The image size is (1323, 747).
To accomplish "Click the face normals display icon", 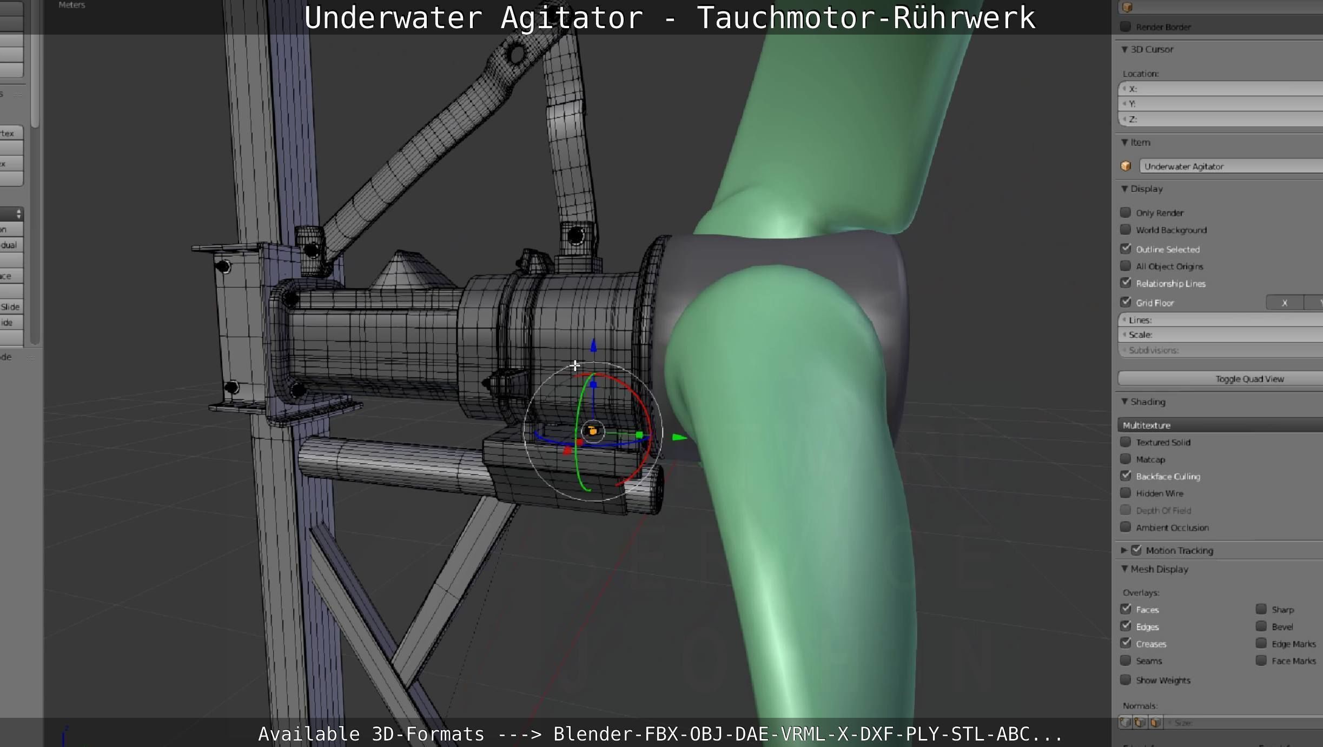I will coord(1155,723).
